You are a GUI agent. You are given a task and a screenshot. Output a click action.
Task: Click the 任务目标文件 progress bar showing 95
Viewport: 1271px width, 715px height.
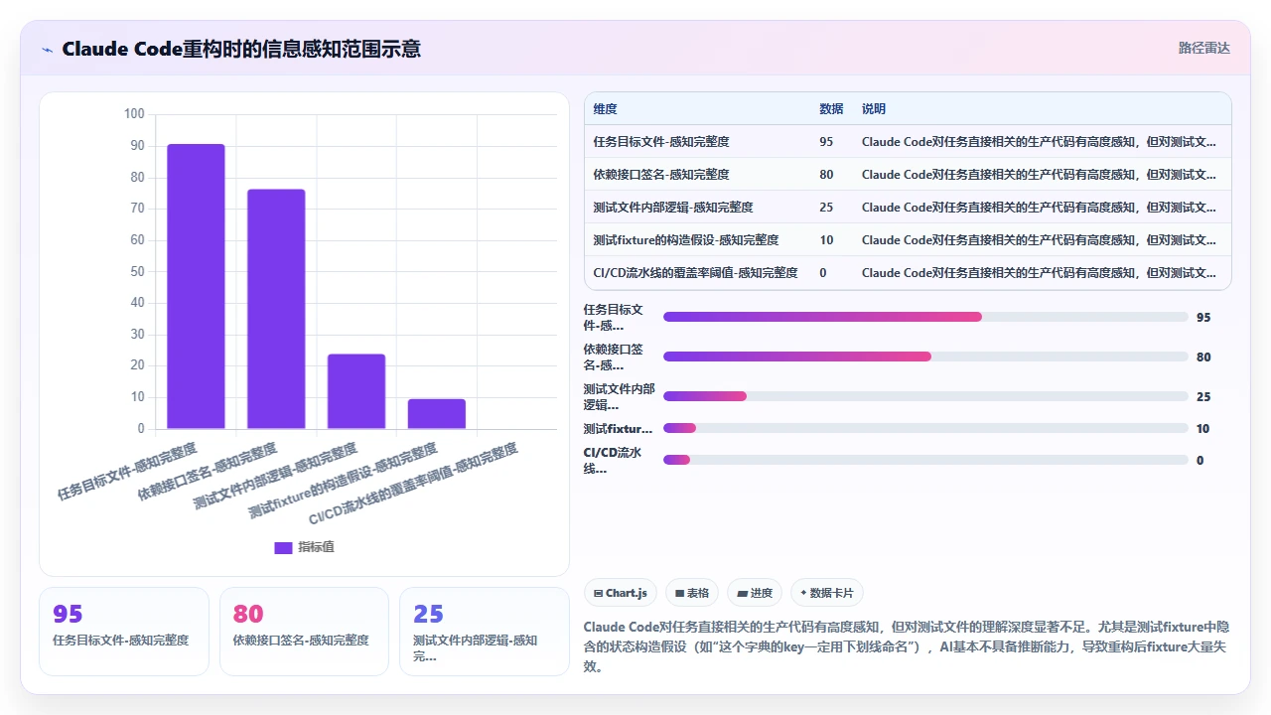click(x=925, y=317)
